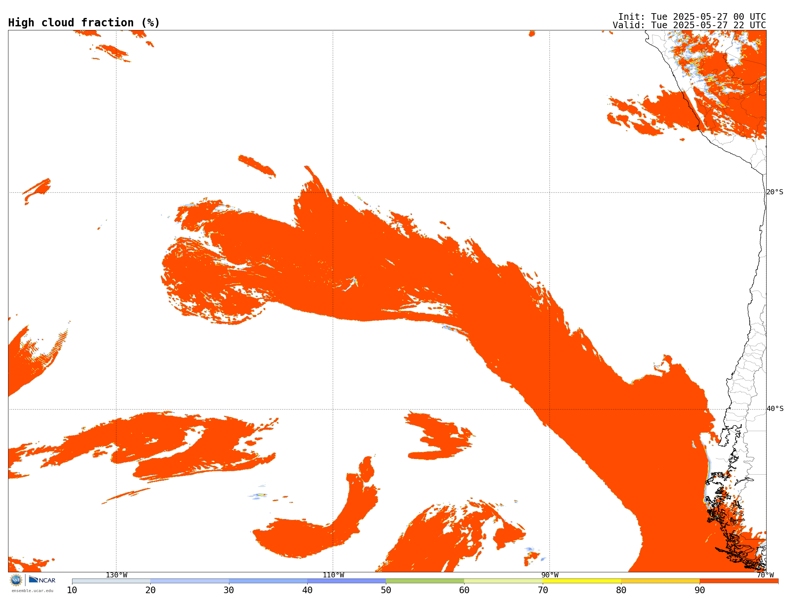The image size is (790, 595).
Task: Click the colorbar tick label 70
Action: tap(543, 590)
